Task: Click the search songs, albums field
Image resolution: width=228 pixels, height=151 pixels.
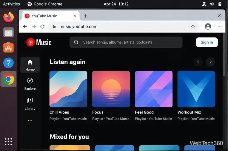Action: [x=126, y=42]
